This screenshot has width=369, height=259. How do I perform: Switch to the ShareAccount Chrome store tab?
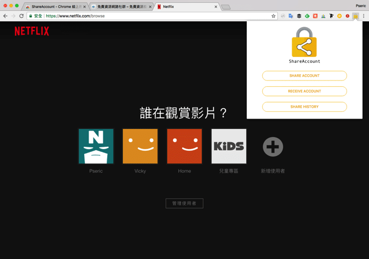[x=56, y=6]
